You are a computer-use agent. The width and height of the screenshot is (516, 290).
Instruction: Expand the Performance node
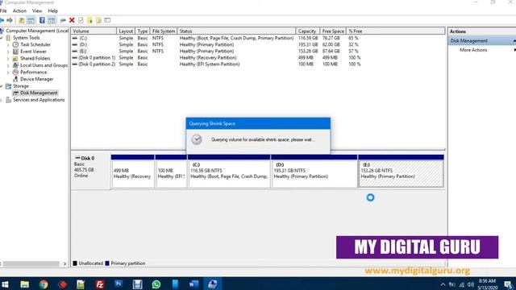(x=8, y=72)
